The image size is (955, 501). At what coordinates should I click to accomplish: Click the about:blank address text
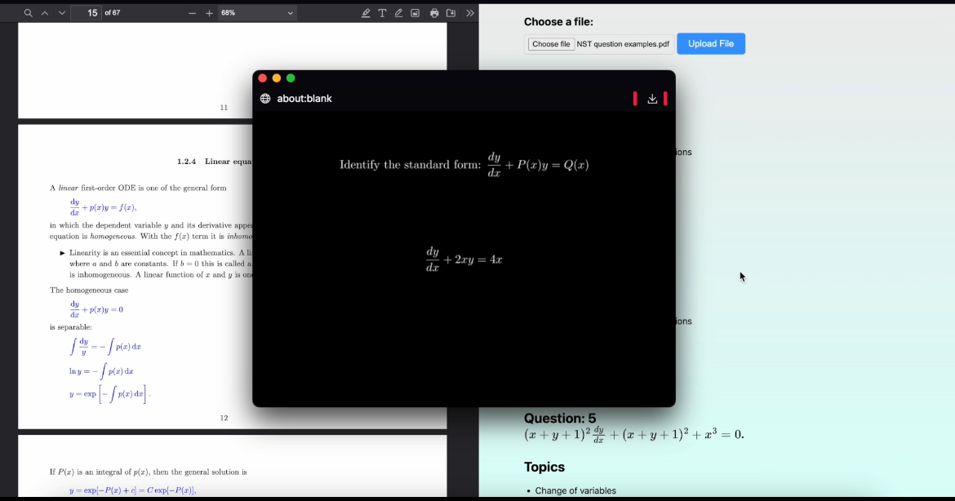[x=304, y=99]
